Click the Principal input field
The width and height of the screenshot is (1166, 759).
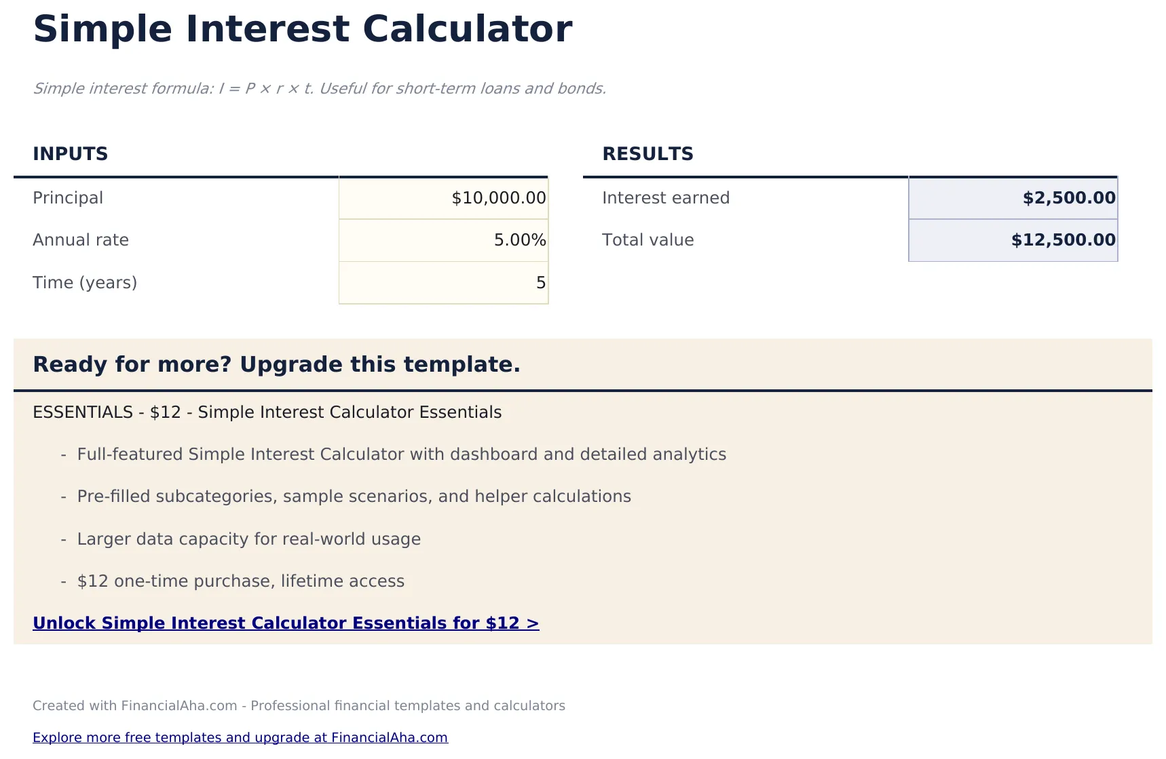443,197
